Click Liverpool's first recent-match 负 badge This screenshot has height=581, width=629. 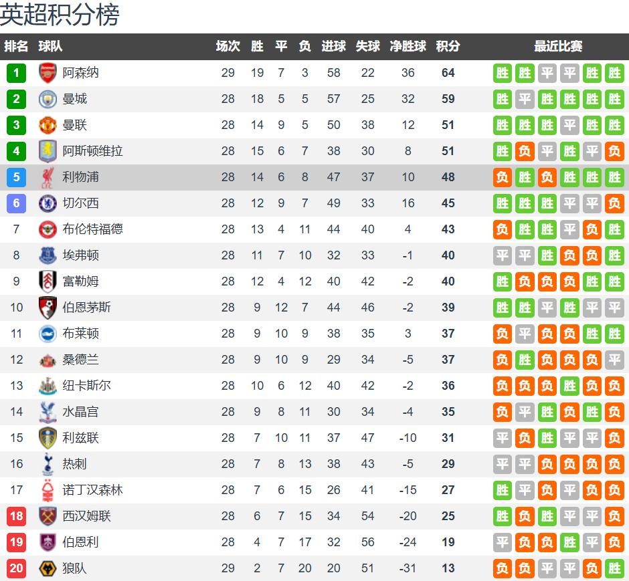click(x=503, y=177)
